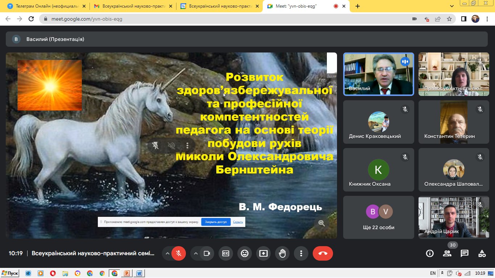This screenshot has width=495, height=278.
Task: Open the Activities panel icon
Action: [482, 253]
